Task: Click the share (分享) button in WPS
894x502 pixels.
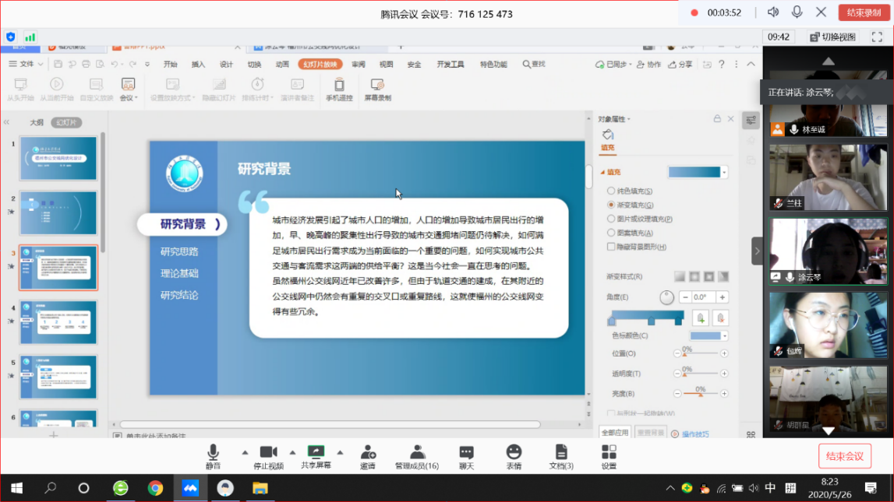Action: pos(680,65)
